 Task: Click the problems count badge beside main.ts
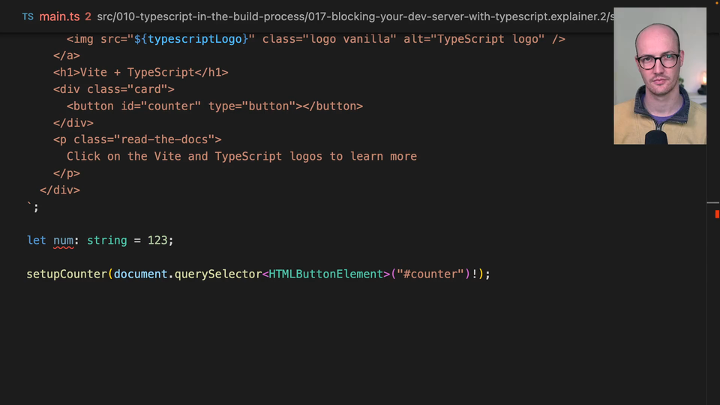coord(88,16)
